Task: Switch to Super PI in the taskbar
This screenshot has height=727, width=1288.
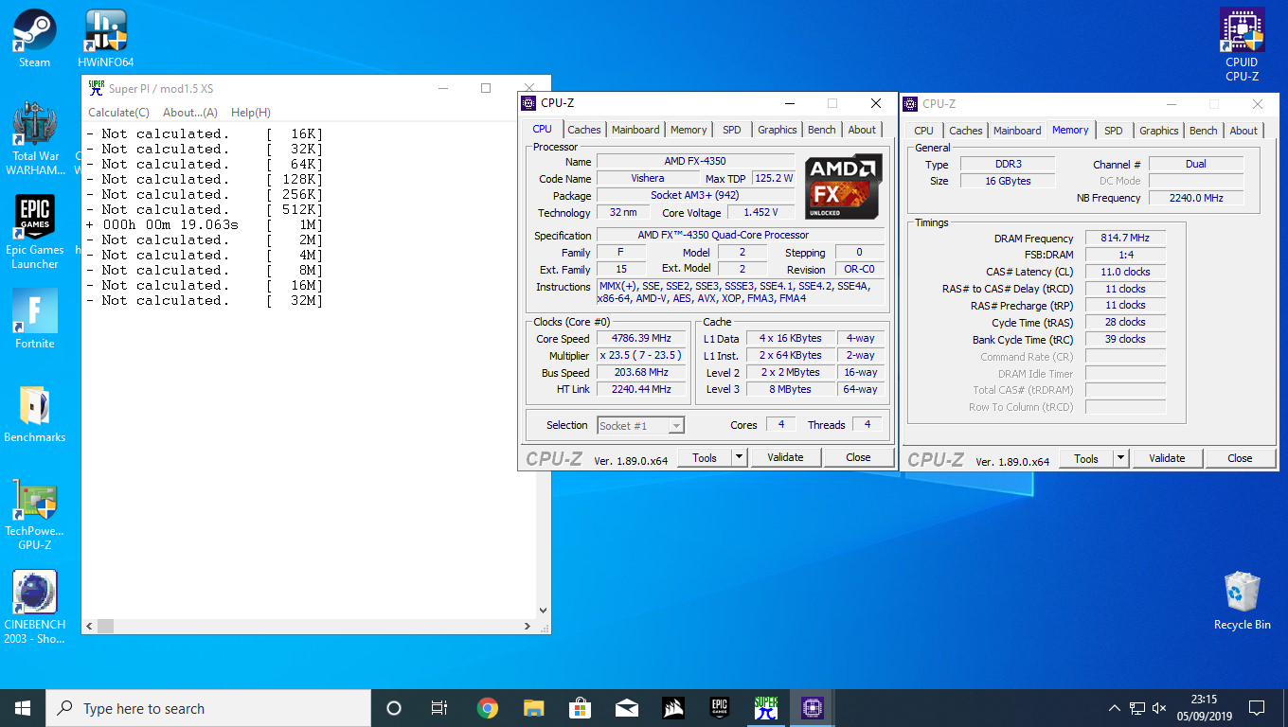Action: [766, 708]
